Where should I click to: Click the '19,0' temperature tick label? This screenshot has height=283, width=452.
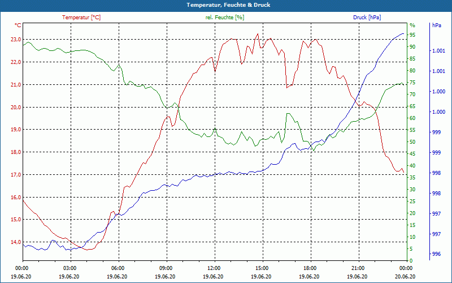[16, 130]
